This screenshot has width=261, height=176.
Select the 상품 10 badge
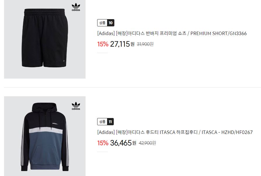[x=106, y=23]
